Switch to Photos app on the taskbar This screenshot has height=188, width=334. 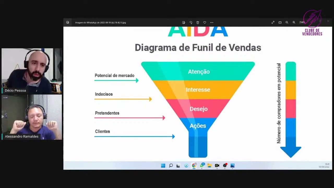coord(232,166)
